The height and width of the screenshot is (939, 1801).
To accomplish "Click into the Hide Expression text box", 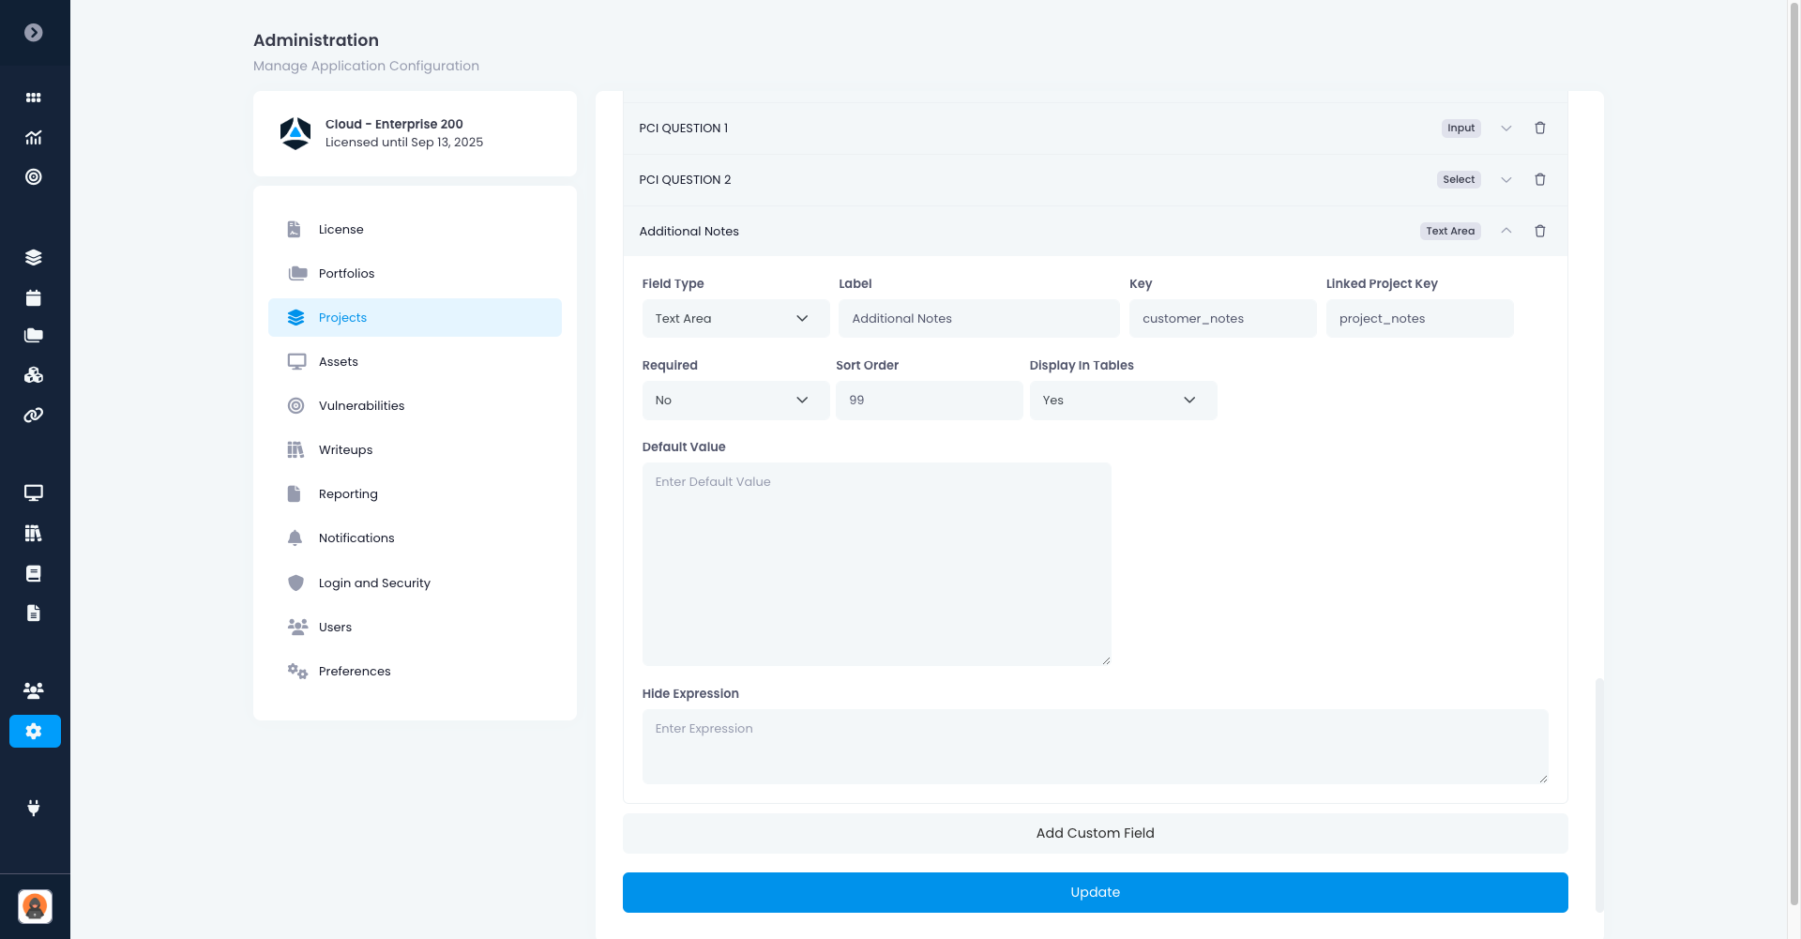I will (x=1094, y=747).
